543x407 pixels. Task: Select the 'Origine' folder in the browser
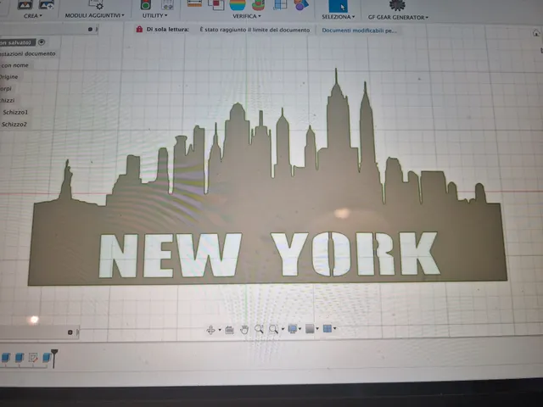(x=9, y=77)
